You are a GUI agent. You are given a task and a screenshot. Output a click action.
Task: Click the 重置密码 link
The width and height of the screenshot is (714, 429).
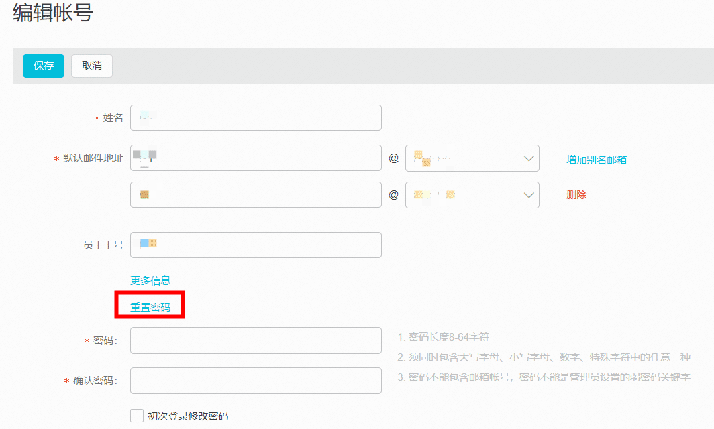[x=150, y=308]
